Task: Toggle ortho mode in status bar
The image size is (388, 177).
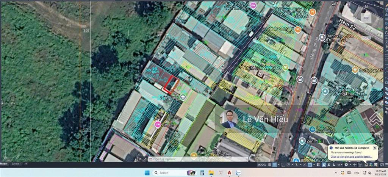Action: pos(283,164)
